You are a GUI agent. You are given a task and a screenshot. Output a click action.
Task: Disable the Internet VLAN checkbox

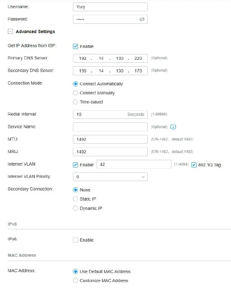[x=75, y=165]
